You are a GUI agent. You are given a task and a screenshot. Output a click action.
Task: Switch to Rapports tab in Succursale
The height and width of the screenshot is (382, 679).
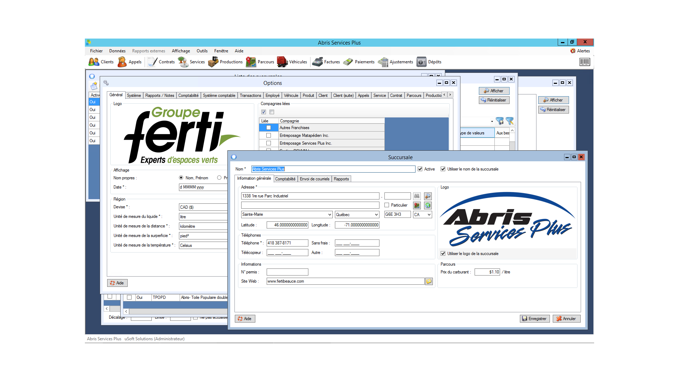341,179
